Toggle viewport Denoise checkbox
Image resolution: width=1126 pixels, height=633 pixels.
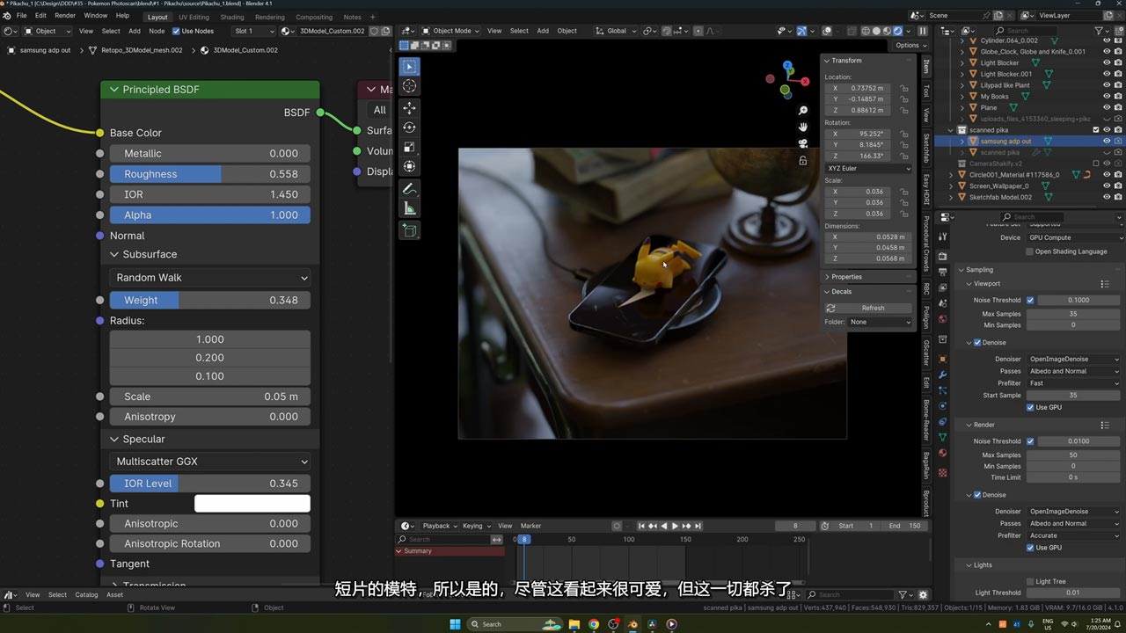click(977, 342)
